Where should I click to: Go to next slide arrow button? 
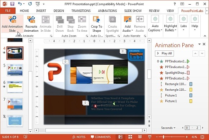(149, 126)
